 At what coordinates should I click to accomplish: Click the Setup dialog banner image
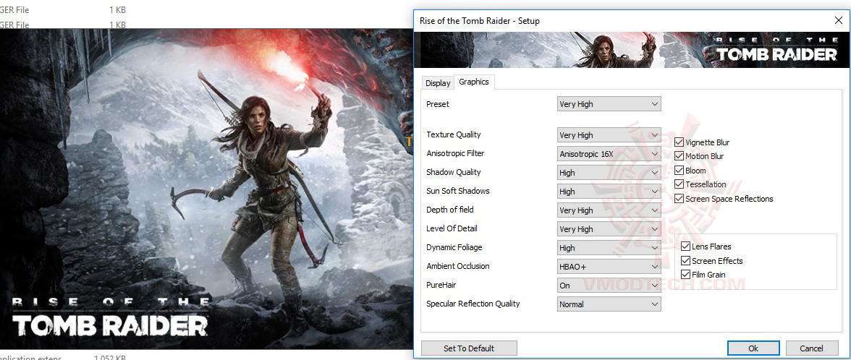[631, 50]
